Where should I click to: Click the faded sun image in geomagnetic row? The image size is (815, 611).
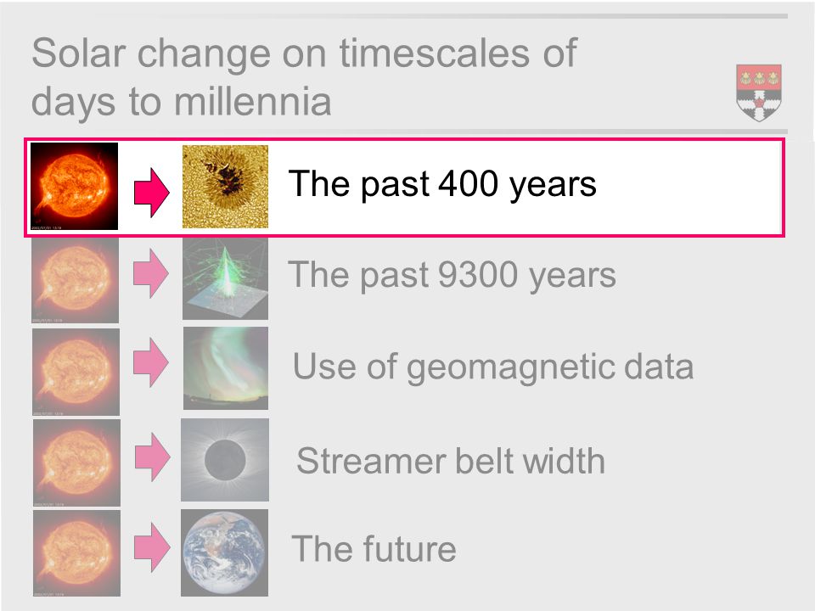76,372
